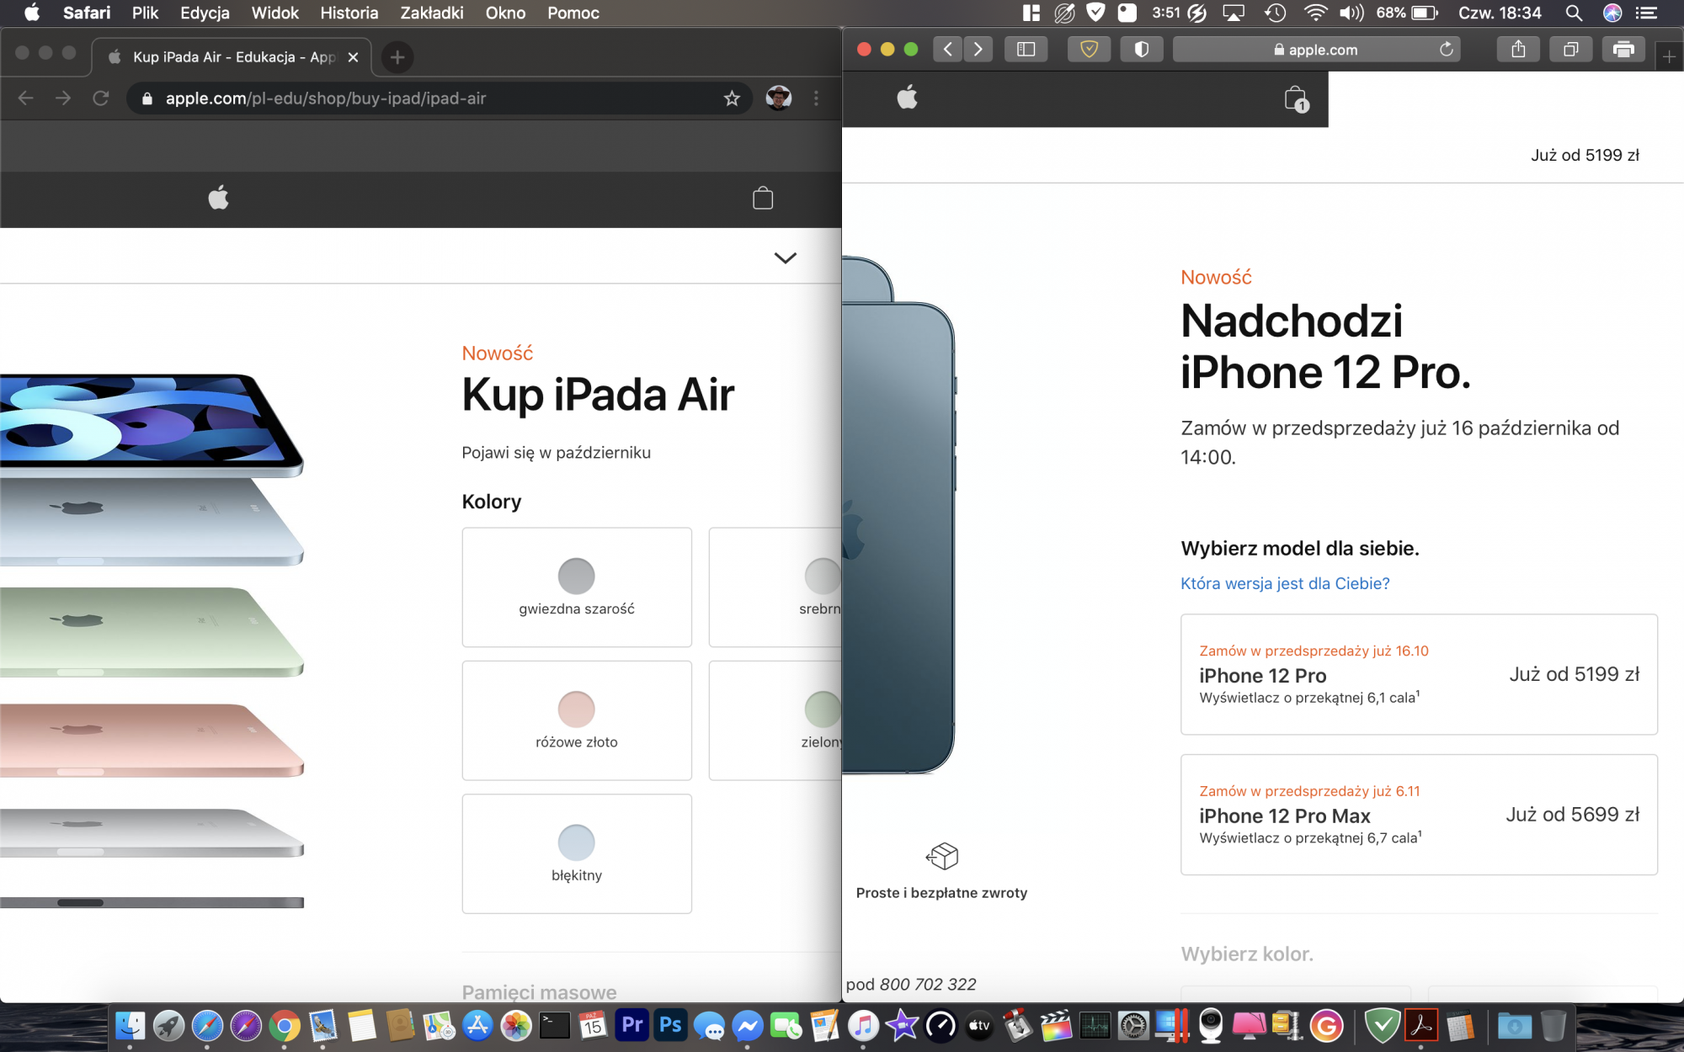Launch Photoshop from the Dock
This screenshot has width=1684, height=1052.
(670, 1025)
